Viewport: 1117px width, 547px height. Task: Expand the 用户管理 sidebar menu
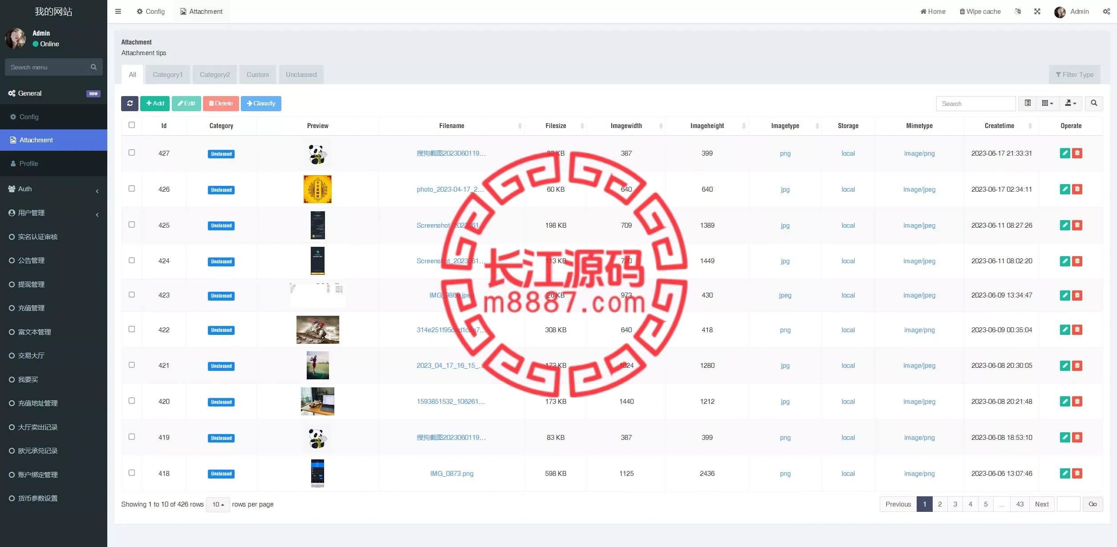(x=53, y=213)
